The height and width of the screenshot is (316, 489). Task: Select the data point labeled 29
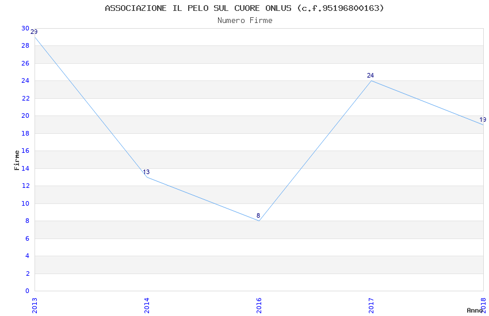point(35,37)
